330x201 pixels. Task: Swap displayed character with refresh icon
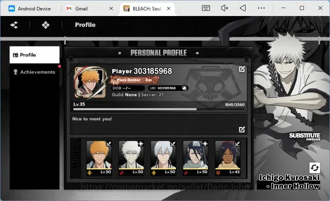click(x=315, y=168)
